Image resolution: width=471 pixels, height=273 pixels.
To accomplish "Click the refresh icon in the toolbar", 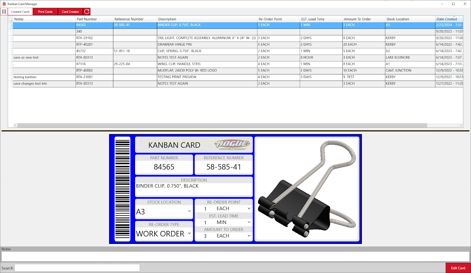I will click(x=87, y=12).
